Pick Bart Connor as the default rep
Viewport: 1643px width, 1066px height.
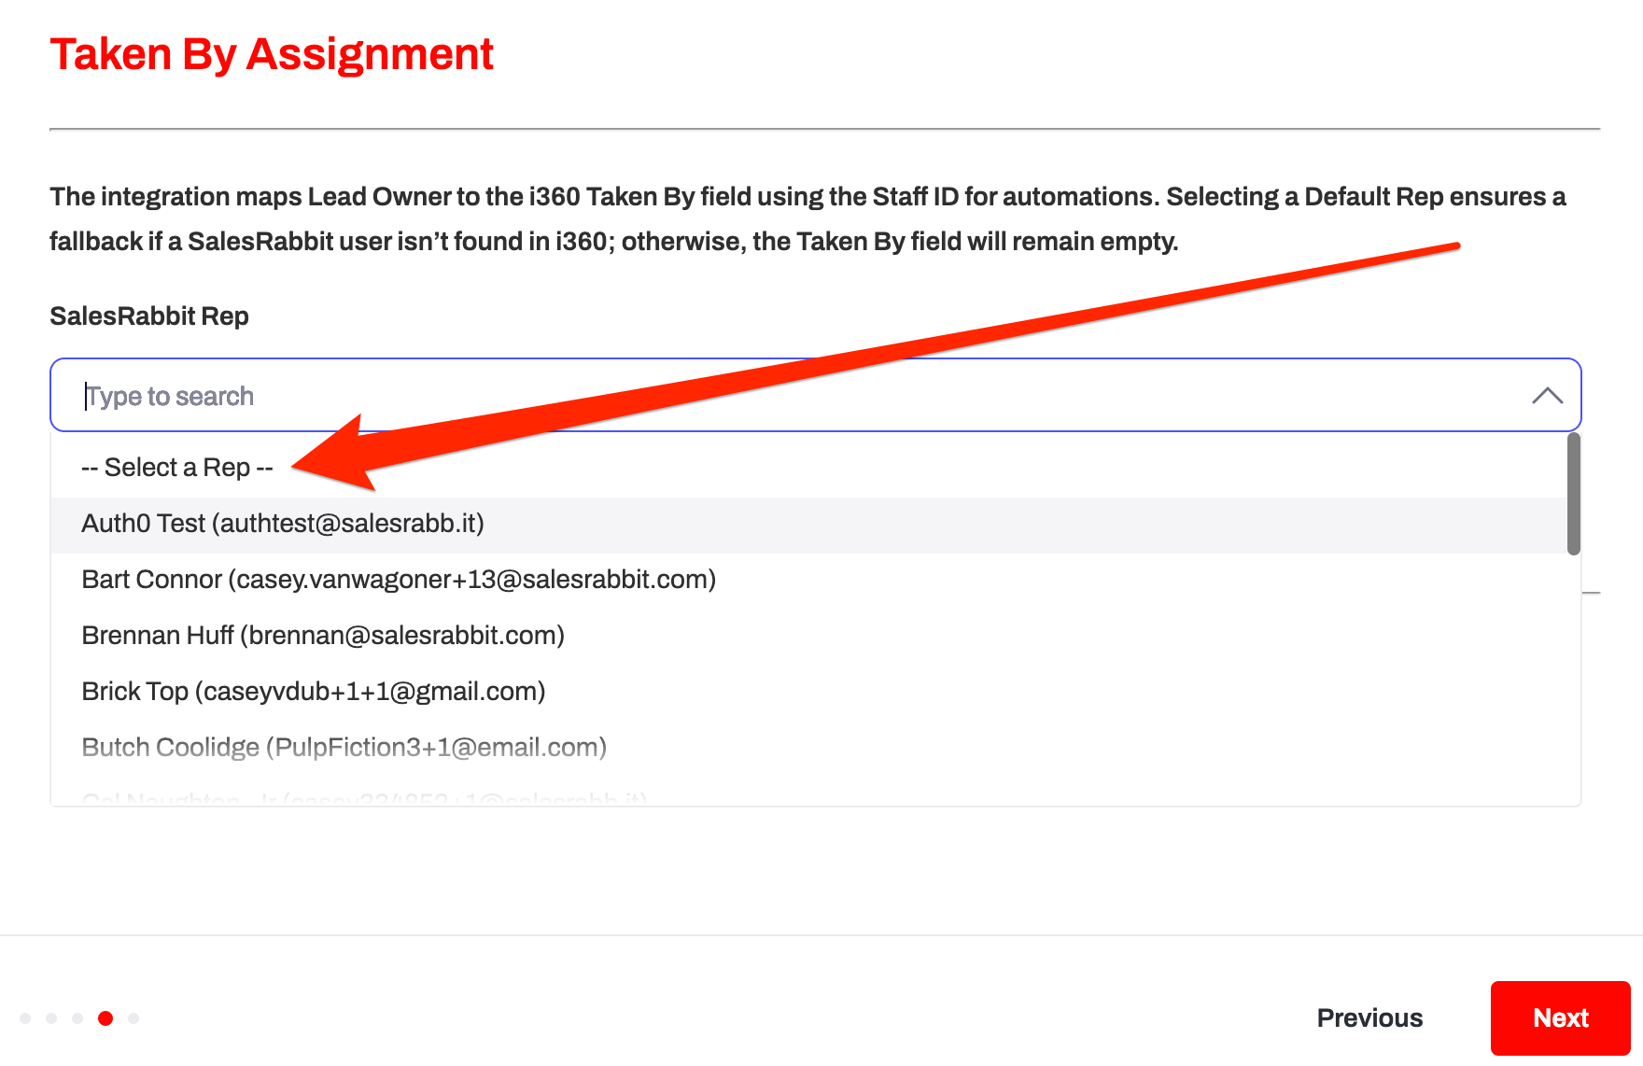(x=399, y=580)
